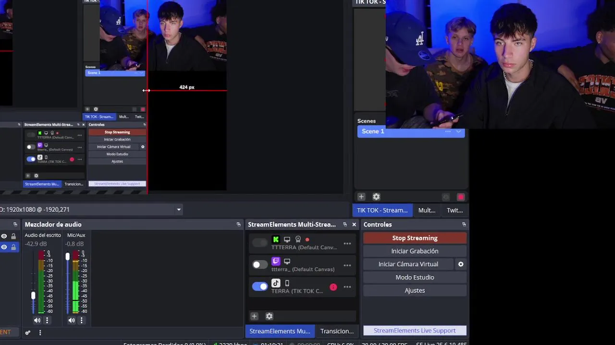This screenshot has height=345, width=615.
Task: Open advanced audio properties gears icon
Action: (28, 333)
